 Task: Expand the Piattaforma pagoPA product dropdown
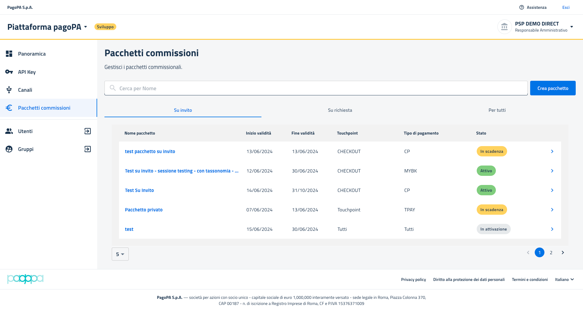pos(86,27)
